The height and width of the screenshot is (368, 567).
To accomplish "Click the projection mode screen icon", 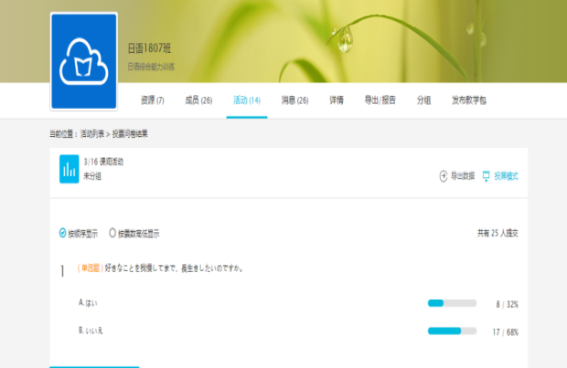I will point(487,175).
